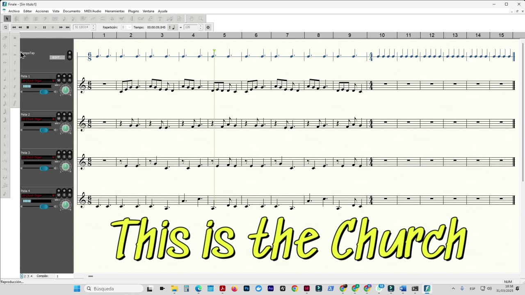Pause playback with the pause button
This screenshot has width=525, height=295.
pyautogui.click(x=44, y=27)
